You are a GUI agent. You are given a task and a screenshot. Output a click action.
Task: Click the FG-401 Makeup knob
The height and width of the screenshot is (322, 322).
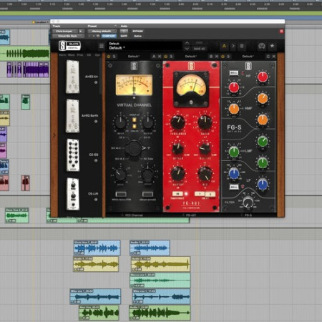(x=177, y=174)
